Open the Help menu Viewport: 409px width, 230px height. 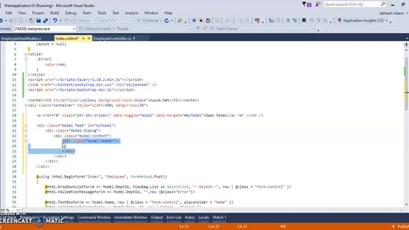168,13
